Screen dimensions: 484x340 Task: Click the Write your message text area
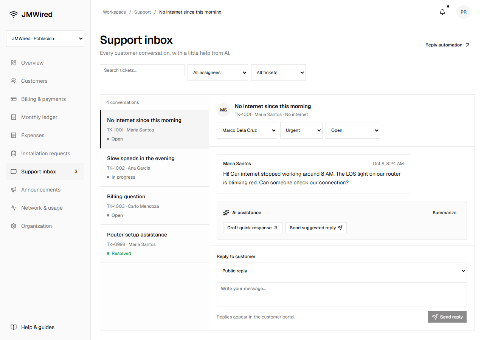[342, 294]
